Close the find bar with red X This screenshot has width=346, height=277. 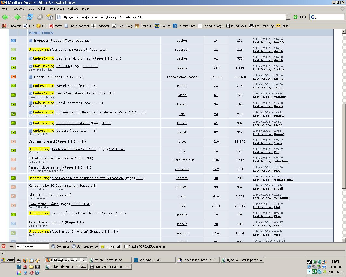point(4,246)
